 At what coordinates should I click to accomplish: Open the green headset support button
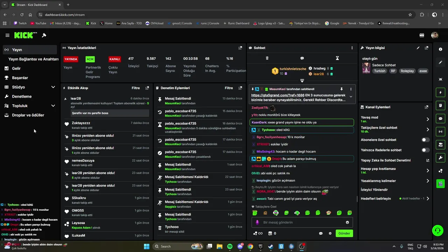coord(437,230)
